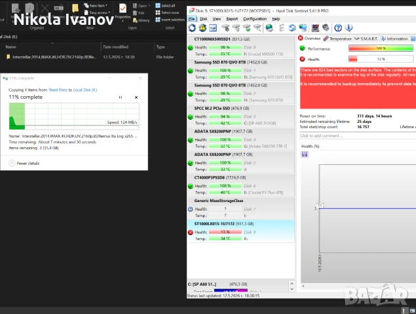Image resolution: width=416 pixels, height=314 pixels.
Task: Open the Report menu
Action: (x=232, y=19)
